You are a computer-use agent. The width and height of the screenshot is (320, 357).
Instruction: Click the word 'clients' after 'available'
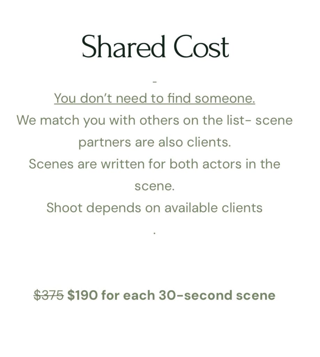tap(242, 208)
